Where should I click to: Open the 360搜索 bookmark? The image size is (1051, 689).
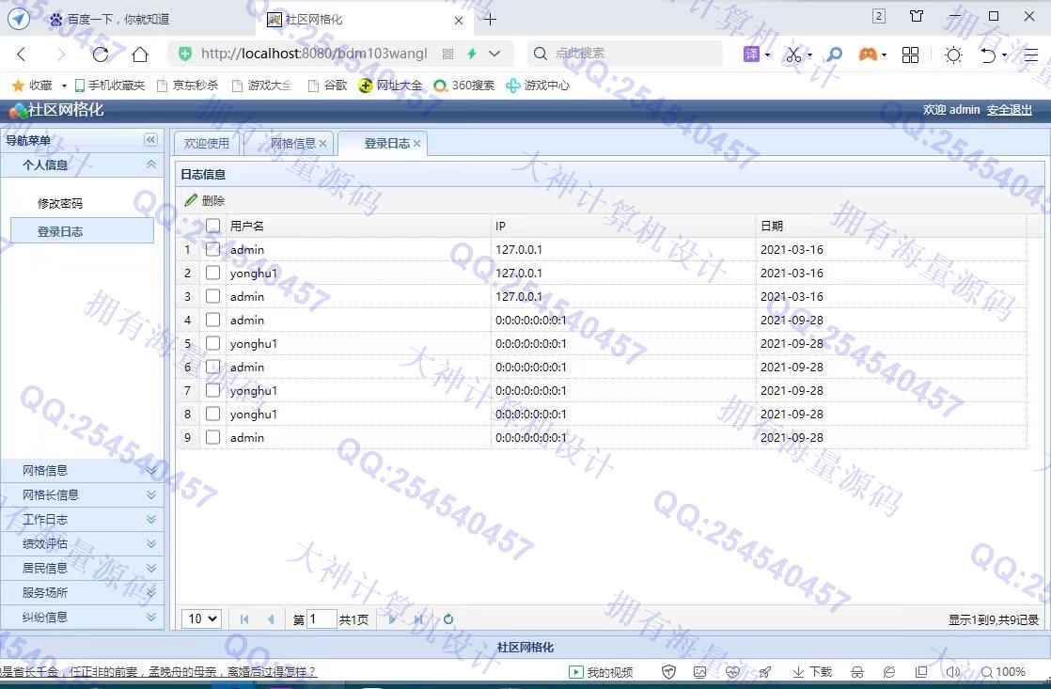(463, 86)
